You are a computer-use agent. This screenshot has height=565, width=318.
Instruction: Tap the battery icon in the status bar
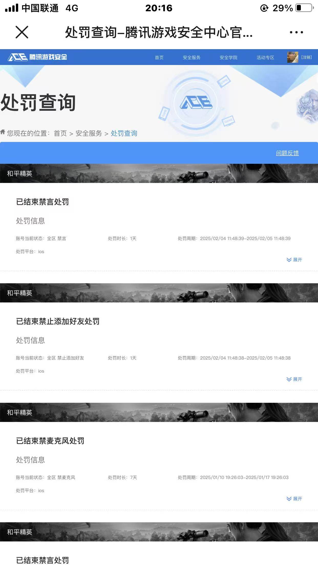click(305, 8)
